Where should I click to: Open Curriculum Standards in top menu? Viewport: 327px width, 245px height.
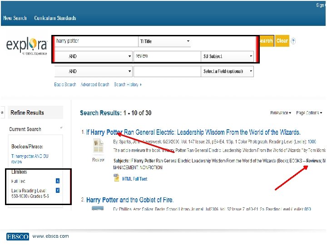55,18
